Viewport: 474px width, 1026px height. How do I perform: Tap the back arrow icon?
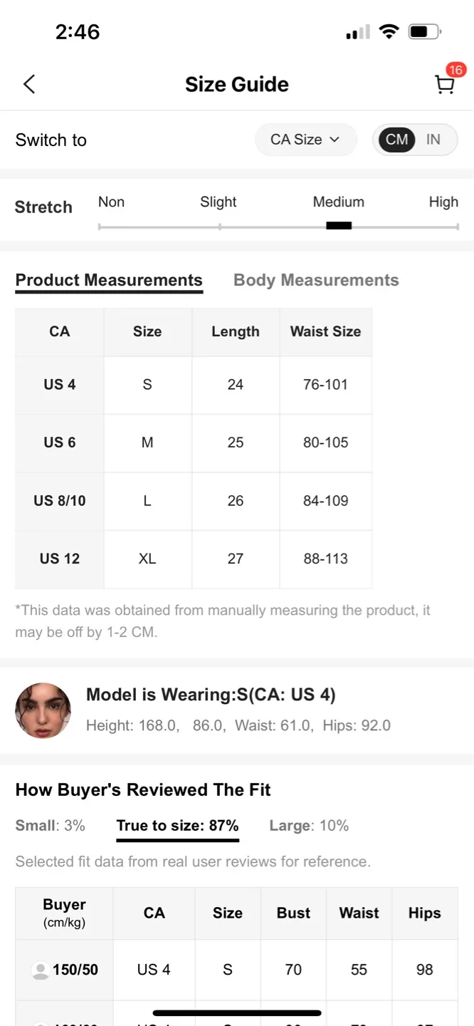pos(29,84)
